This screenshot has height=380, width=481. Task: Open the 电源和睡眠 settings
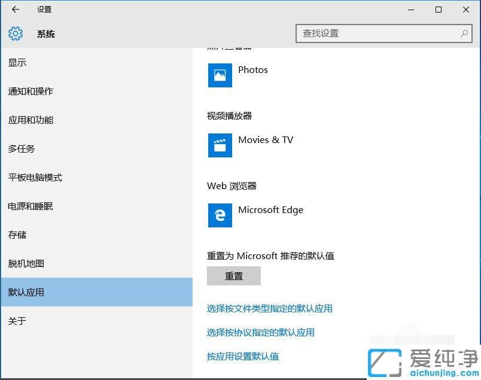[x=31, y=206]
